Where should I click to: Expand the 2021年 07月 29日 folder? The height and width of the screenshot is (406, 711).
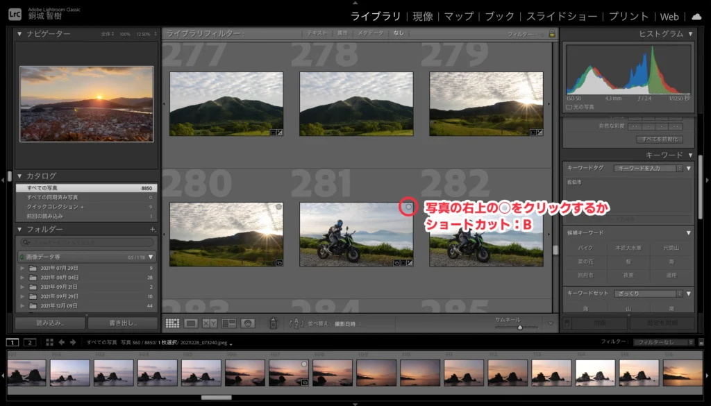click(23, 268)
